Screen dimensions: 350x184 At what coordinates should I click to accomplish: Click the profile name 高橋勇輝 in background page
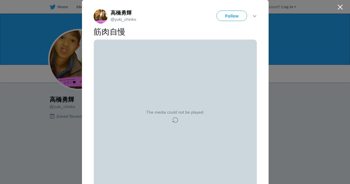click(62, 100)
